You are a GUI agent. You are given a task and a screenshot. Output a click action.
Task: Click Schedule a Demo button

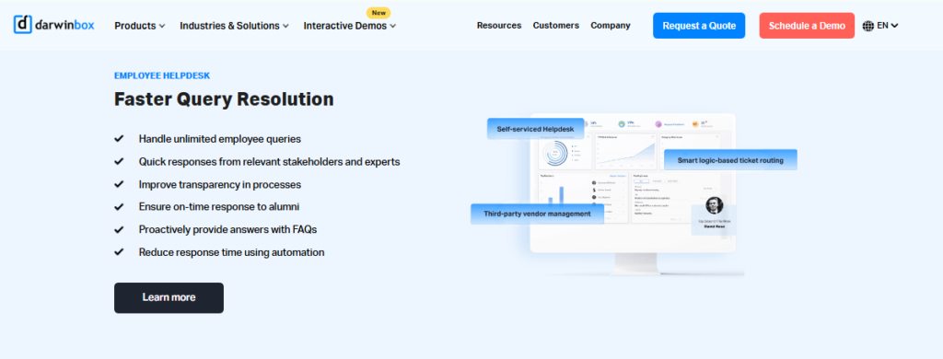pos(807,26)
